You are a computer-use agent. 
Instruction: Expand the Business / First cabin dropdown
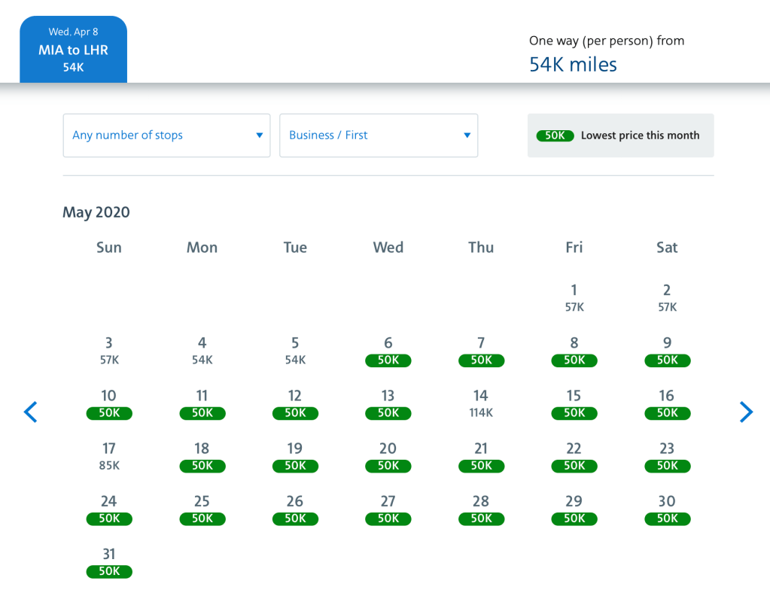click(x=379, y=135)
